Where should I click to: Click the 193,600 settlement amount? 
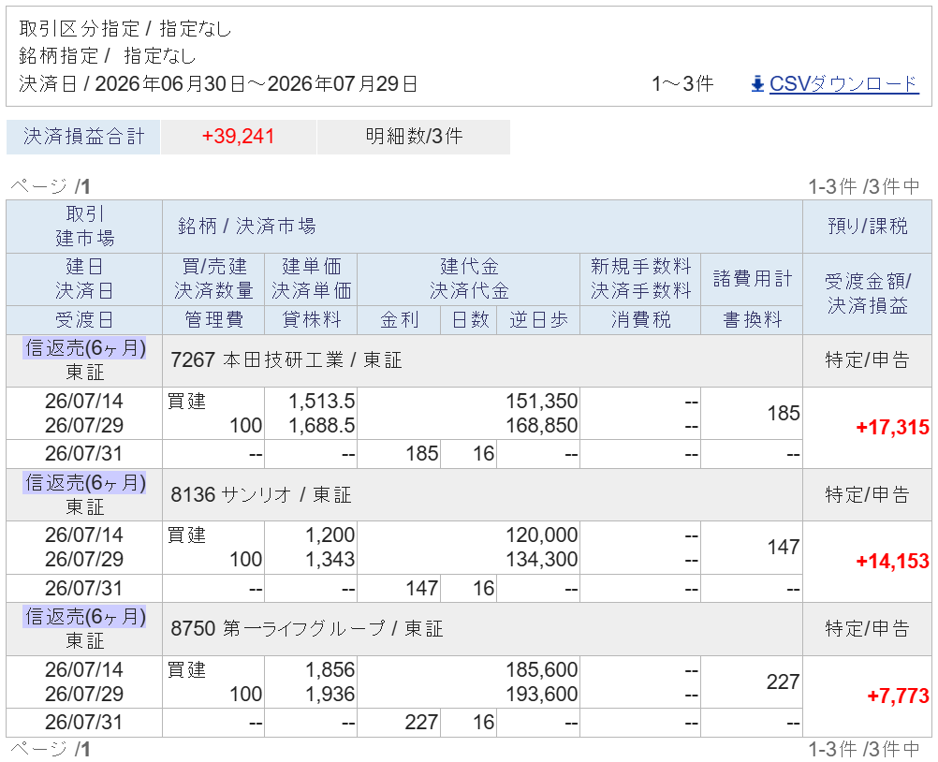pyautogui.click(x=542, y=694)
